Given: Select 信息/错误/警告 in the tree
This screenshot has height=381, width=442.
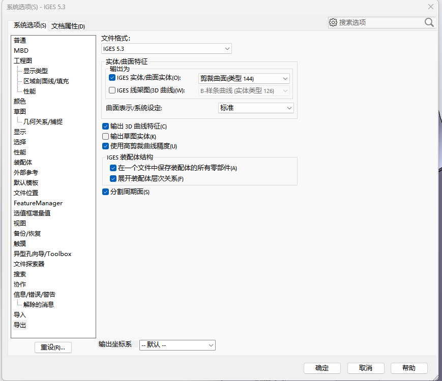Looking at the screenshot, I should coord(35,295).
